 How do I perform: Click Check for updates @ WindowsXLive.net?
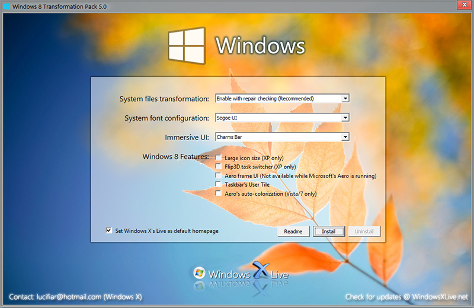tap(406, 297)
